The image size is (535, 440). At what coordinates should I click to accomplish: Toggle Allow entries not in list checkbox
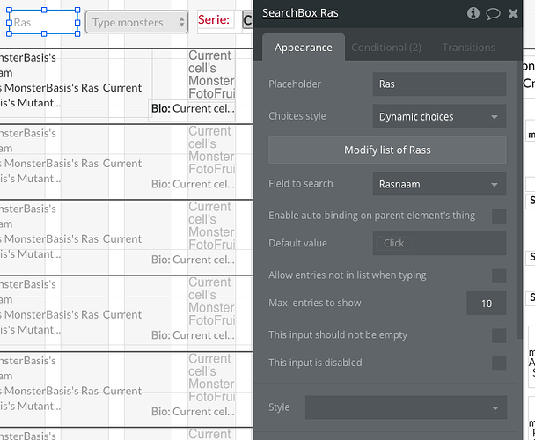[x=499, y=275]
